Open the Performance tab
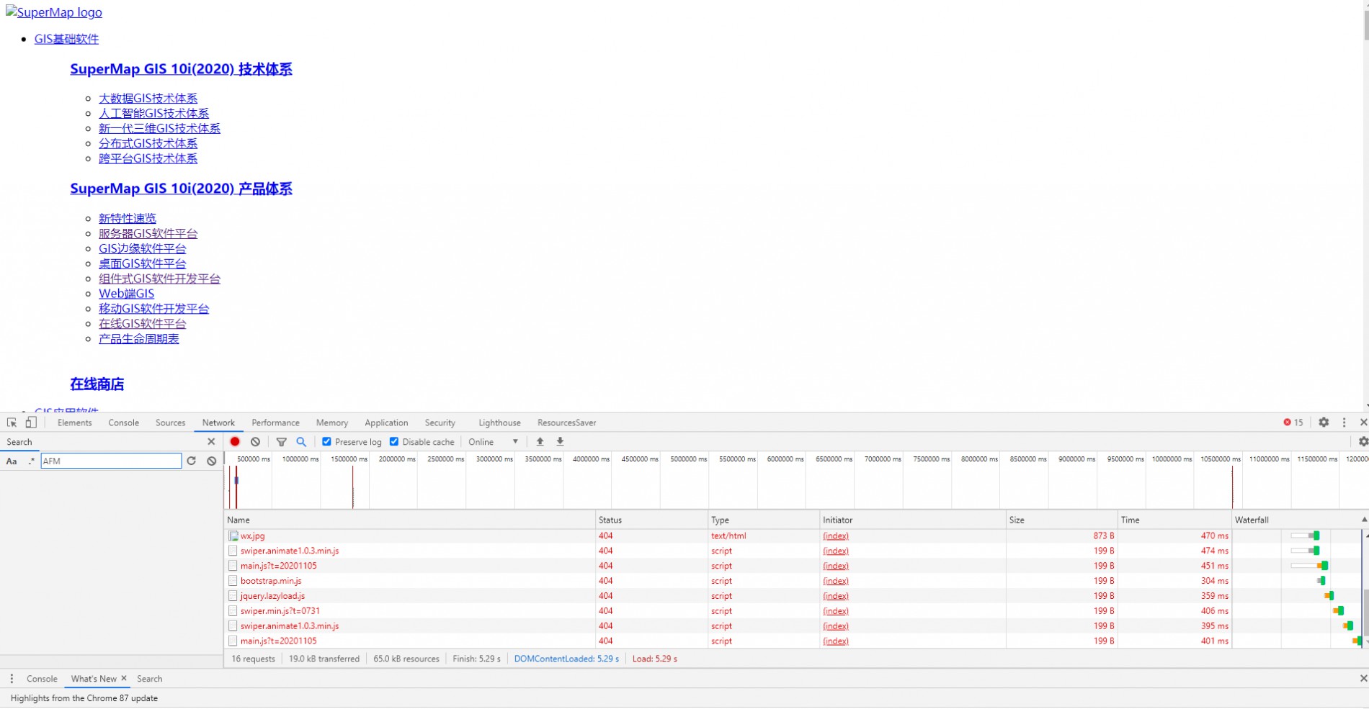Screen dimensions: 1369x709 (275, 423)
